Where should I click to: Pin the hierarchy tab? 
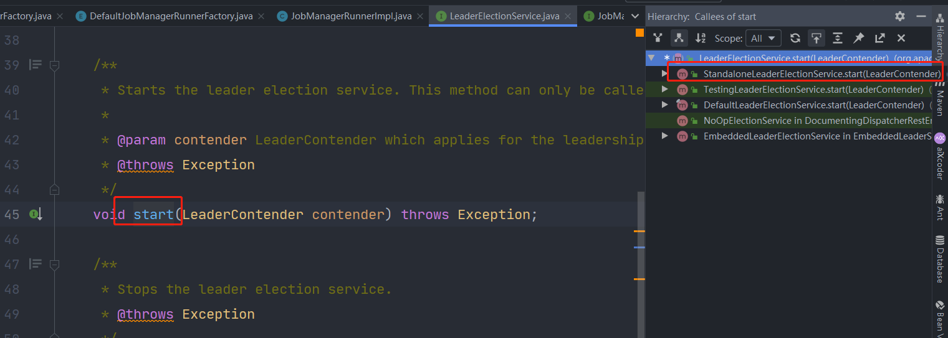pos(859,38)
